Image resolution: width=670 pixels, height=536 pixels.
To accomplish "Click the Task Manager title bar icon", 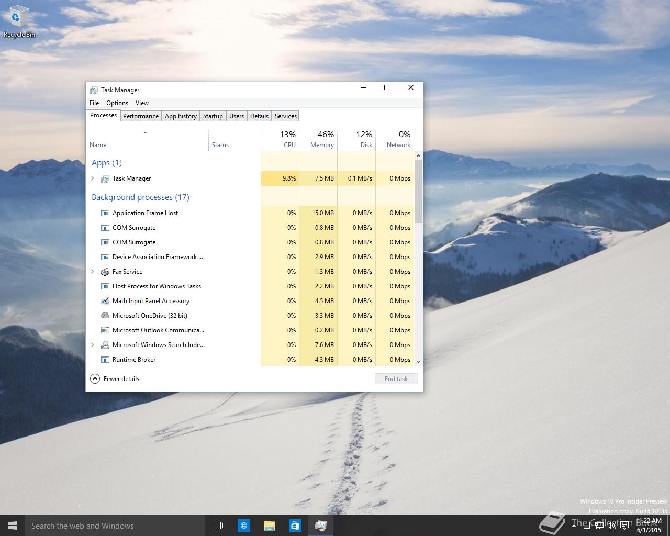I will 94,90.
